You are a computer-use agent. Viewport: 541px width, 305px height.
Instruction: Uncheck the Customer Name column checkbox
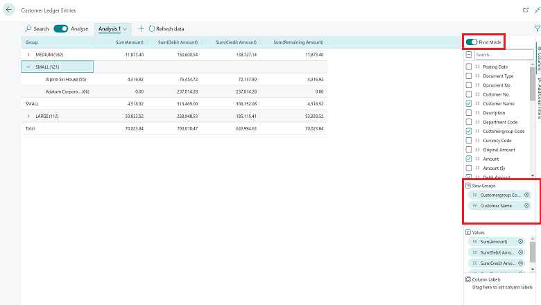pos(469,103)
